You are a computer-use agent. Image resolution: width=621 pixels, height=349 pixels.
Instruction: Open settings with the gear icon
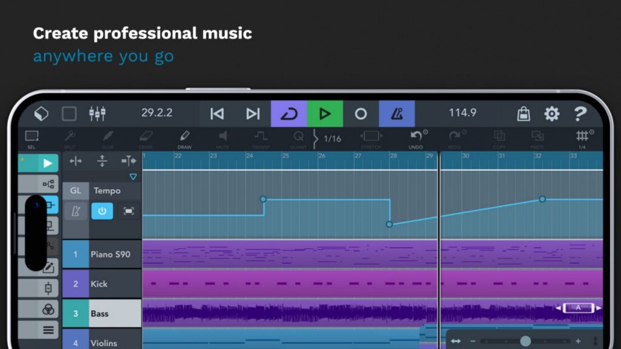[551, 113]
